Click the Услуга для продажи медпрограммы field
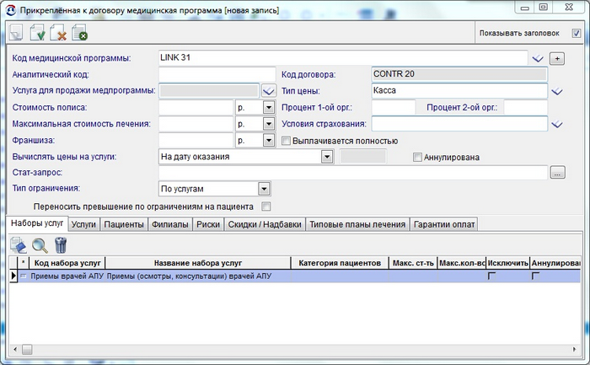 point(209,91)
